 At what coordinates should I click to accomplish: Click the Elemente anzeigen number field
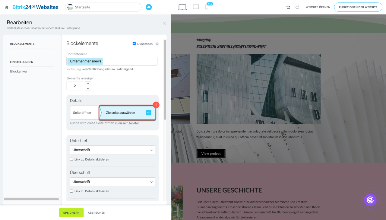coord(75,86)
